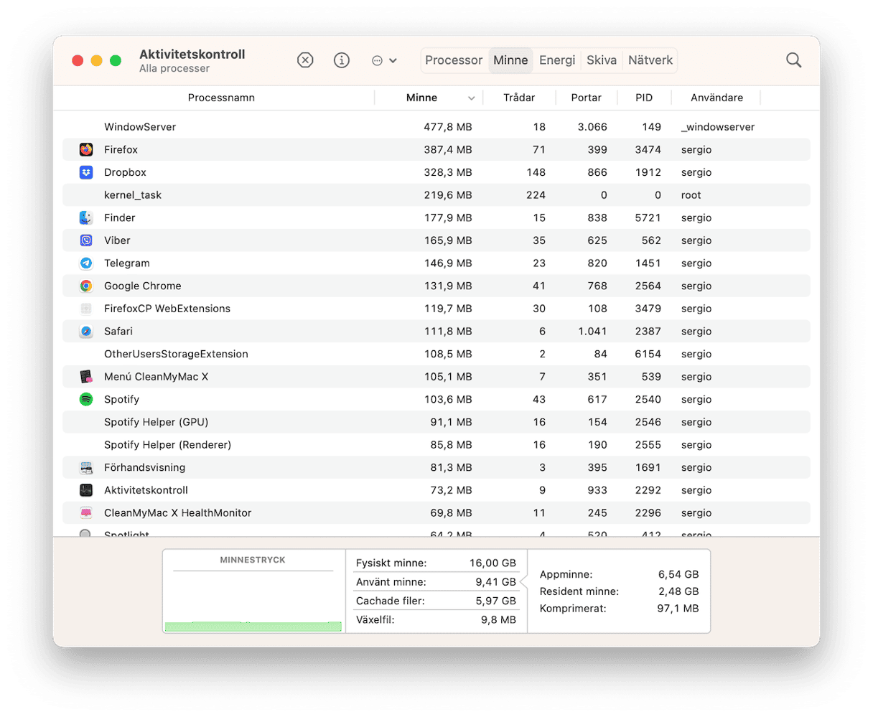Select the Telegram process icon

point(86,263)
